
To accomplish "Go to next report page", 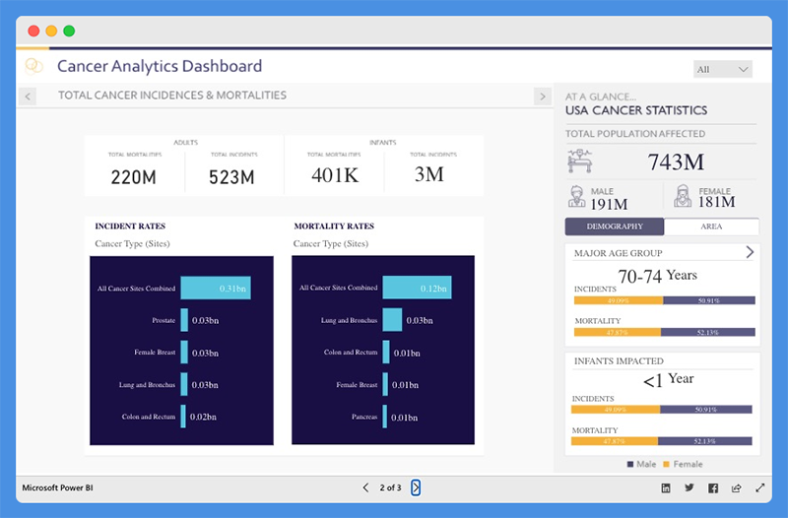I will 416,487.
